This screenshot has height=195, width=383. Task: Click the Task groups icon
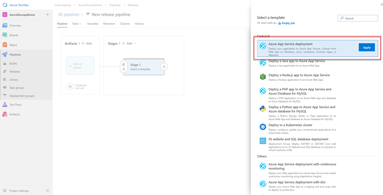pyautogui.click(x=5, y=88)
